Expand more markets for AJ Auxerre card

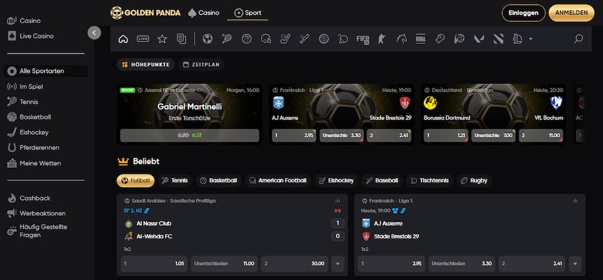point(575,264)
